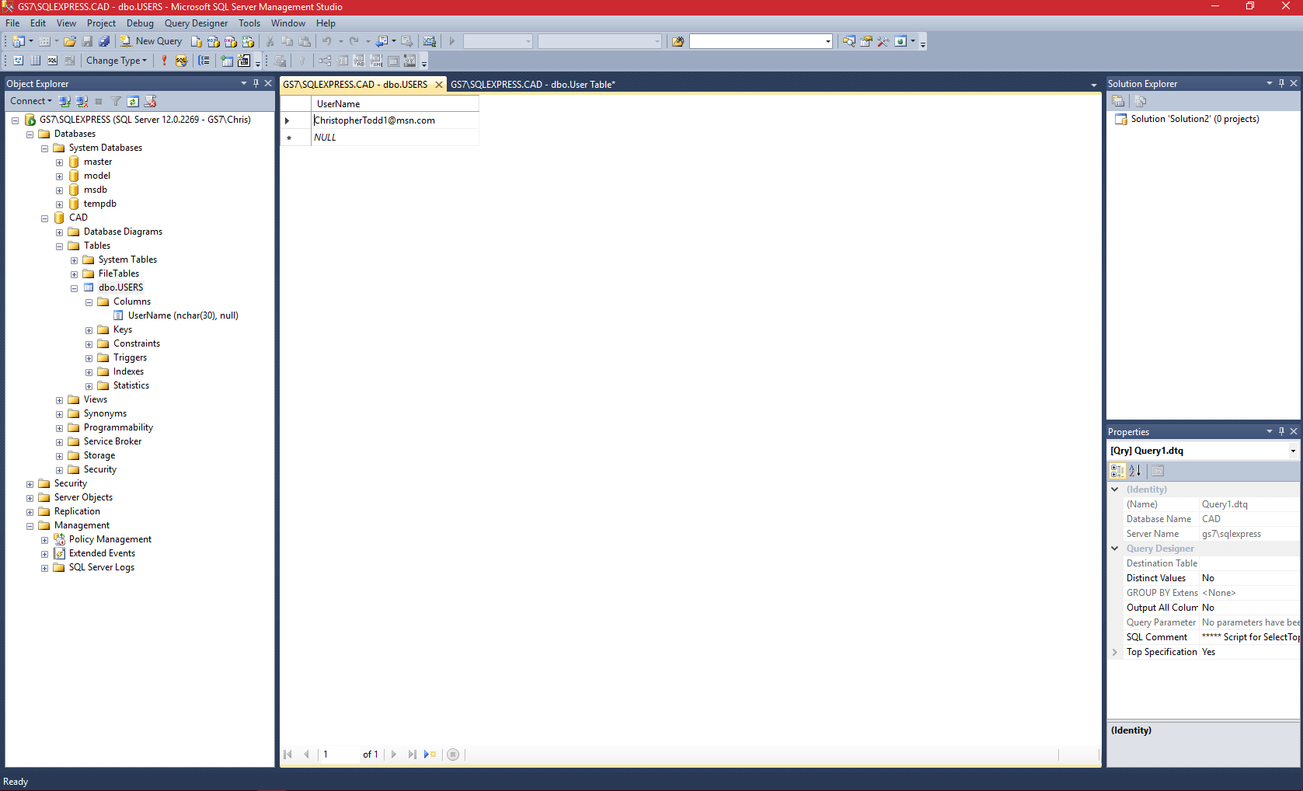The image size is (1303, 791).
Task: Open the Debug menu
Action: click(x=140, y=23)
